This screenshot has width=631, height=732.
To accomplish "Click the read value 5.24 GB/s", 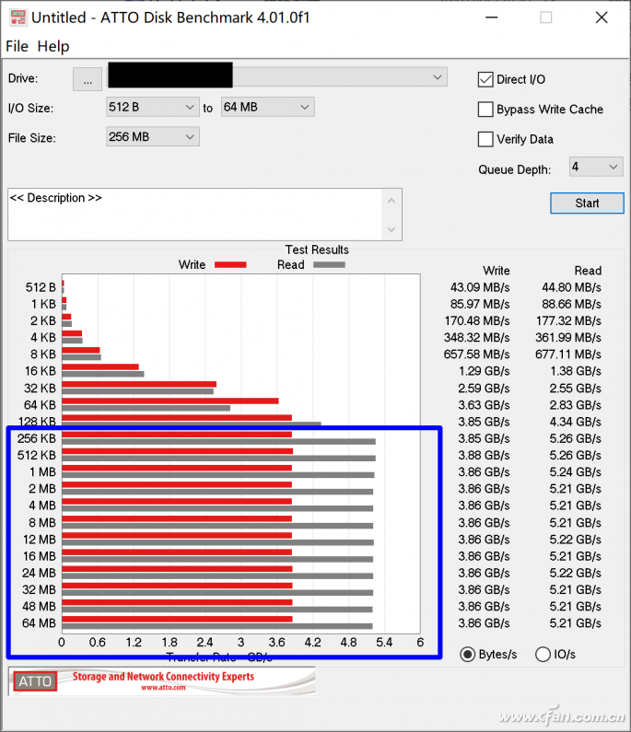I will tap(576, 472).
